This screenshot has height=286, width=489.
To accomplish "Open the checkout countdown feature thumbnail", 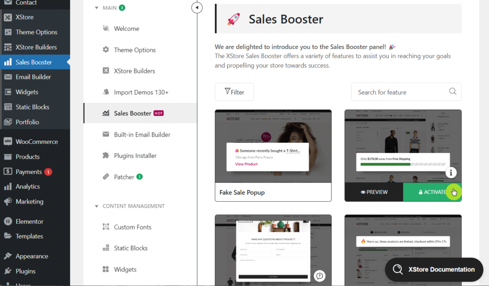I will click(403, 250).
